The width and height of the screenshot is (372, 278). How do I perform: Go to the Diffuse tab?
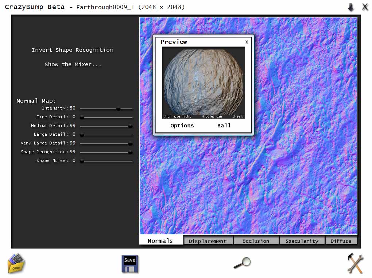(x=341, y=241)
